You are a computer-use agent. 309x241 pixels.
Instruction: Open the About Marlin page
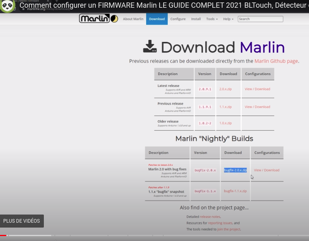[133, 19]
